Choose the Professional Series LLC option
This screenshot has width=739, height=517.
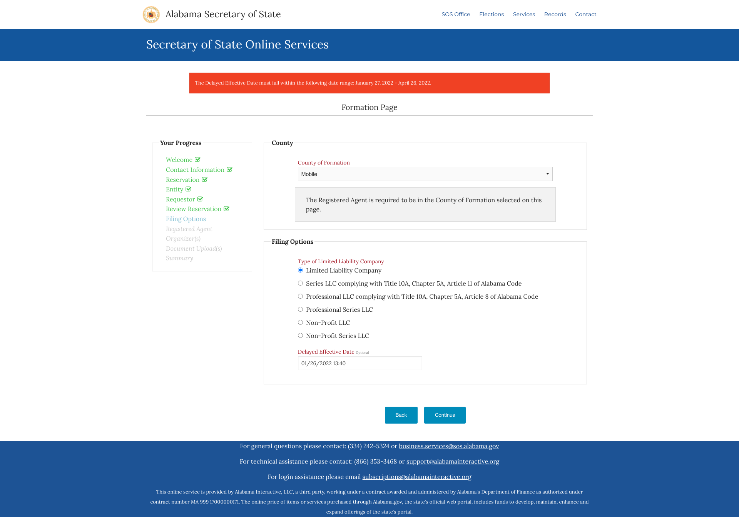[300, 309]
